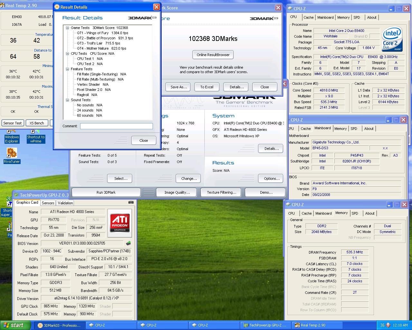This screenshot has height=330, width=412.
Task: Select the GT3 - Troll's Lair row
Action: pyautogui.click(x=98, y=43)
